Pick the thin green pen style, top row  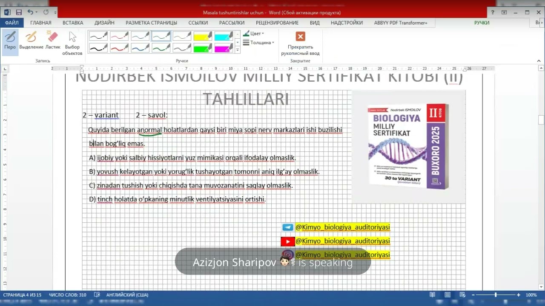coord(161,36)
